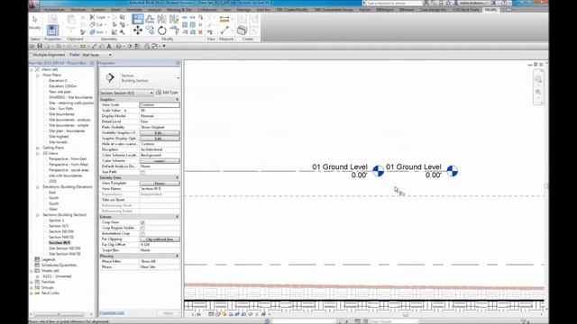
Task: Open Perspective - from East 3D view
Action: [68, 159]
